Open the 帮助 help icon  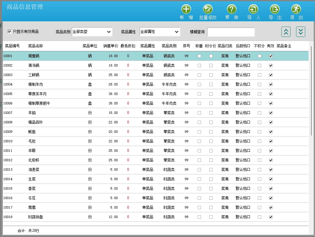pos(232,9)
